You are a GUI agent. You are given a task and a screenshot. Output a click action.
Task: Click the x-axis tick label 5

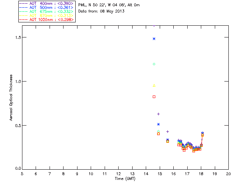22,174
